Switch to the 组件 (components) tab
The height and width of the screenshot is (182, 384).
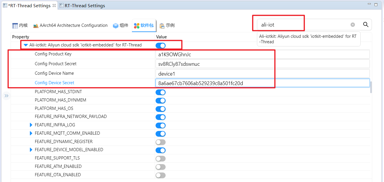(x=120, y=25)
